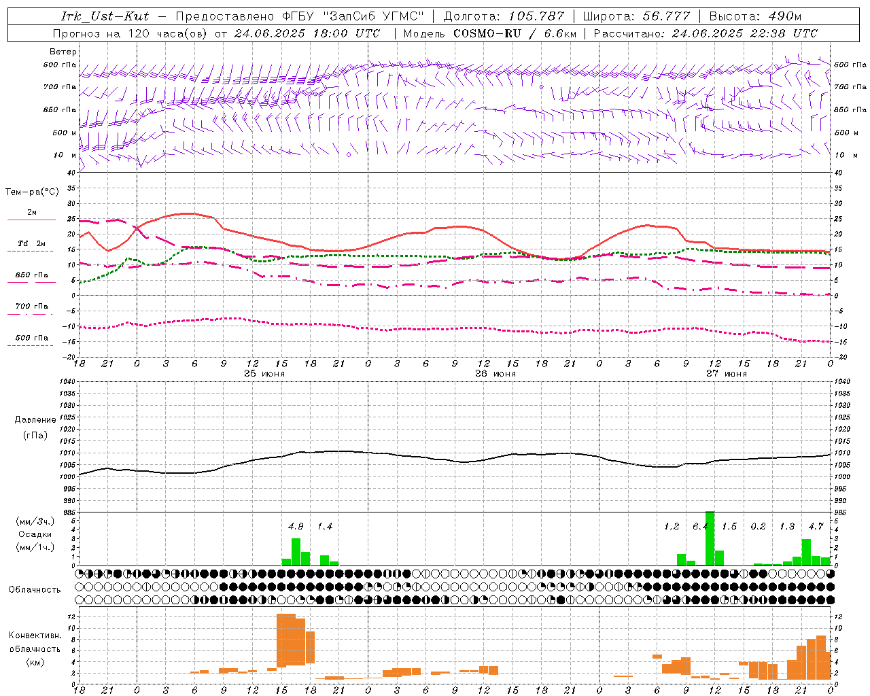Click the dotted 500 гПа temperature legend line

tap(31, 345)
